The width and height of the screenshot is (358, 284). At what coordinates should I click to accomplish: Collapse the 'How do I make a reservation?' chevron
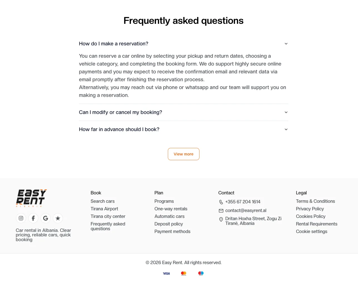point(286,44)
